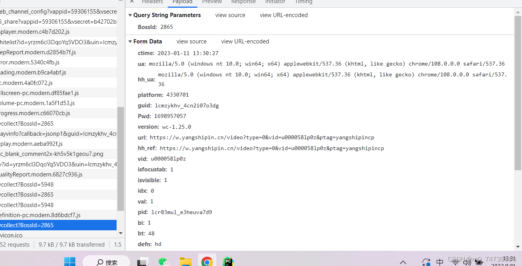Open PyCharm from the taskbar
Image resolution: width=522 pixels, height=266 pixels.
[x=228, y=262]
